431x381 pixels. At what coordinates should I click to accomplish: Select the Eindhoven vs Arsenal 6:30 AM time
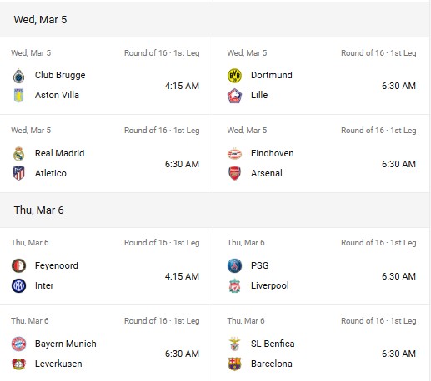point(398,164)
